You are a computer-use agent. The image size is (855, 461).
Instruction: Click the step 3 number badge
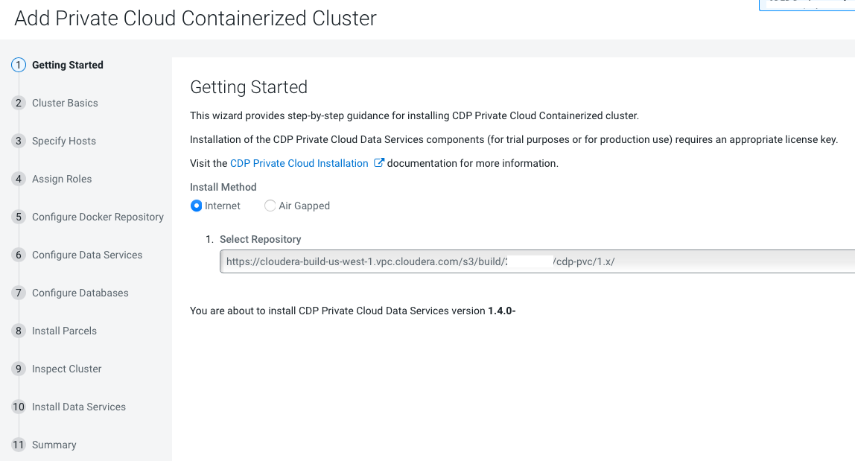pos(19,141)
